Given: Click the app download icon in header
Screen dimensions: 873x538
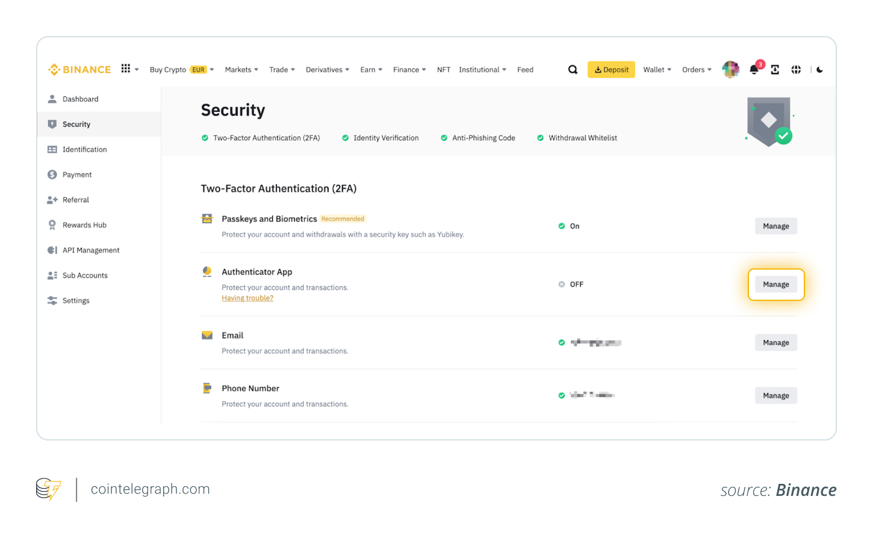Looking at the screenshot, I should coord(775,70).
